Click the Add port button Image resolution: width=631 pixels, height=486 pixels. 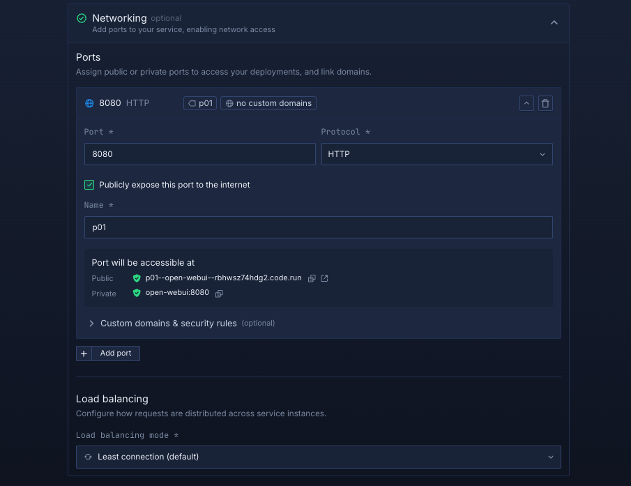click(x=115, y=354)
